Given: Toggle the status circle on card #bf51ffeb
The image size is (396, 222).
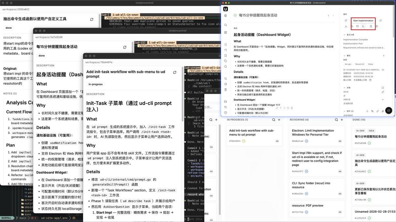Looking at the screenshot, I should 306,212.
